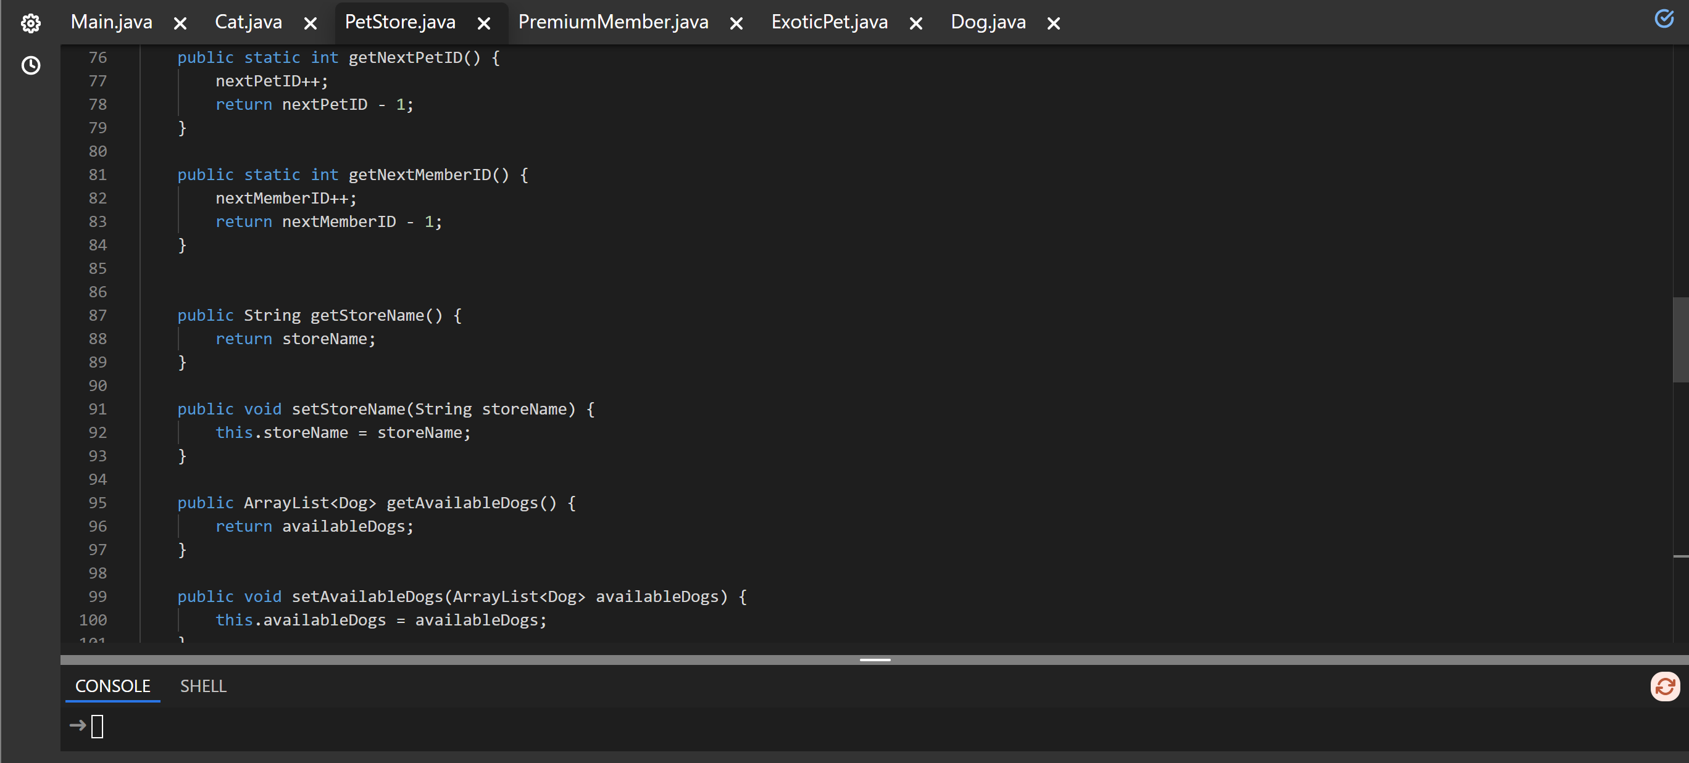The height and width of the screenshot is (763, 1689).
Task: Click the checkmark status icon at top right
Action: [x=1664, y=19]
